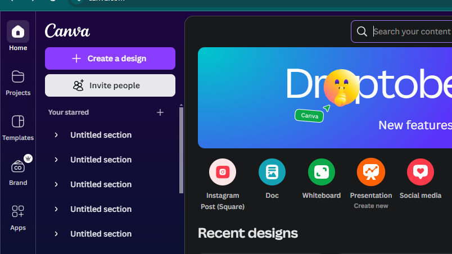The width and height of the screenshot is (452, 254).
Task: Add item to Your starred with plus
Action: pos(160,112)
